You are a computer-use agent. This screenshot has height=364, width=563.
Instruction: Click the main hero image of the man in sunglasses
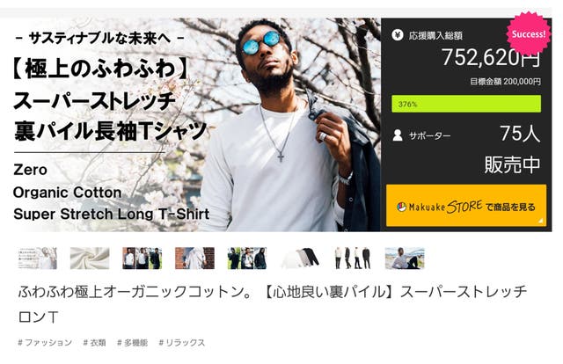(190, 125)
